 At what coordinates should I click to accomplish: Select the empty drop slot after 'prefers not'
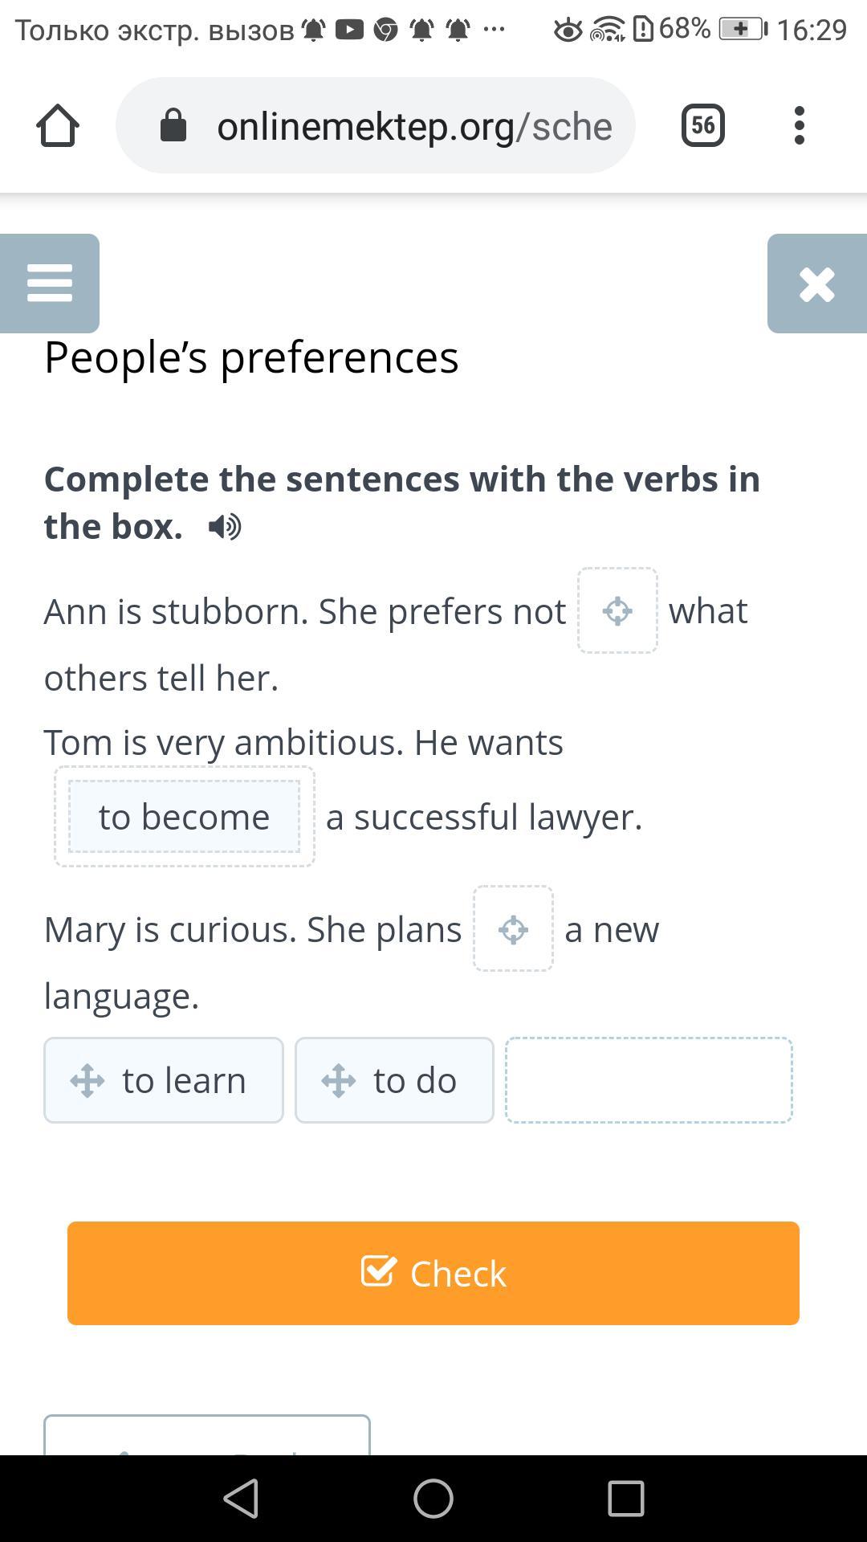[x=617, y=610]
